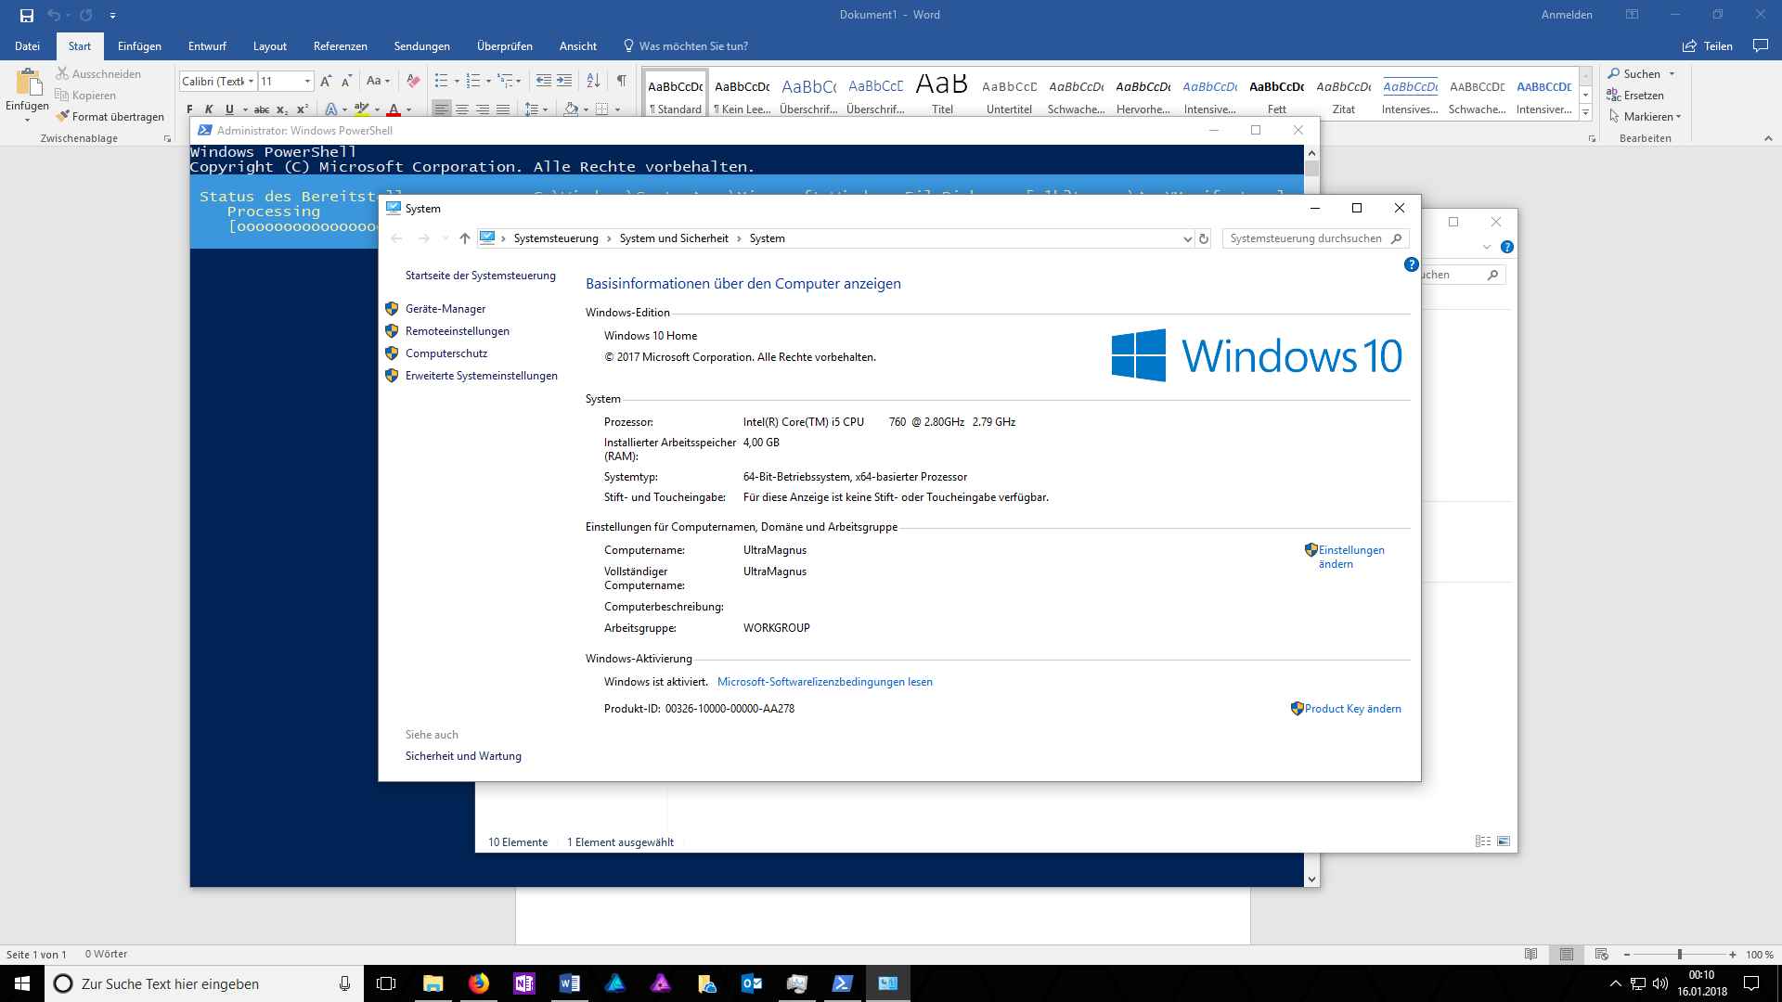The width and height of the screenshot is (1782, 1002).
Task: Open the Referenzen ribbon tab
Action: click(x=340, y=45)
